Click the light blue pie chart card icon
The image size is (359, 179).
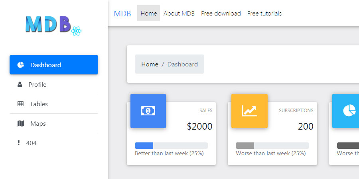[345, 111]
